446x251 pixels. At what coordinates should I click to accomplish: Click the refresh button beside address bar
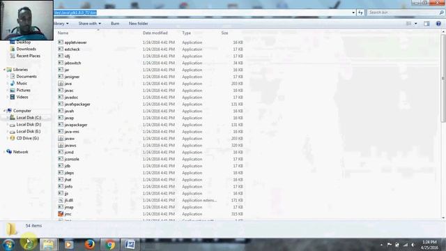point(360,13)
